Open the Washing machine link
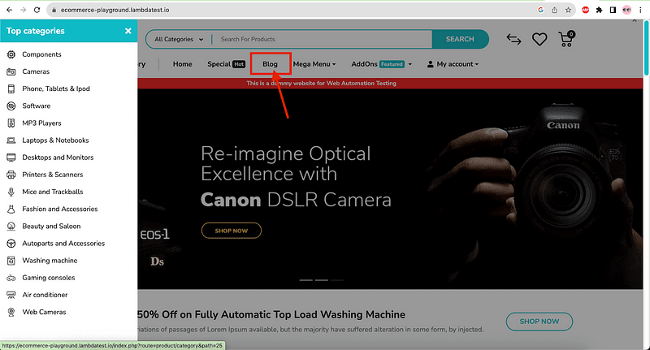 tap(50, 261)
